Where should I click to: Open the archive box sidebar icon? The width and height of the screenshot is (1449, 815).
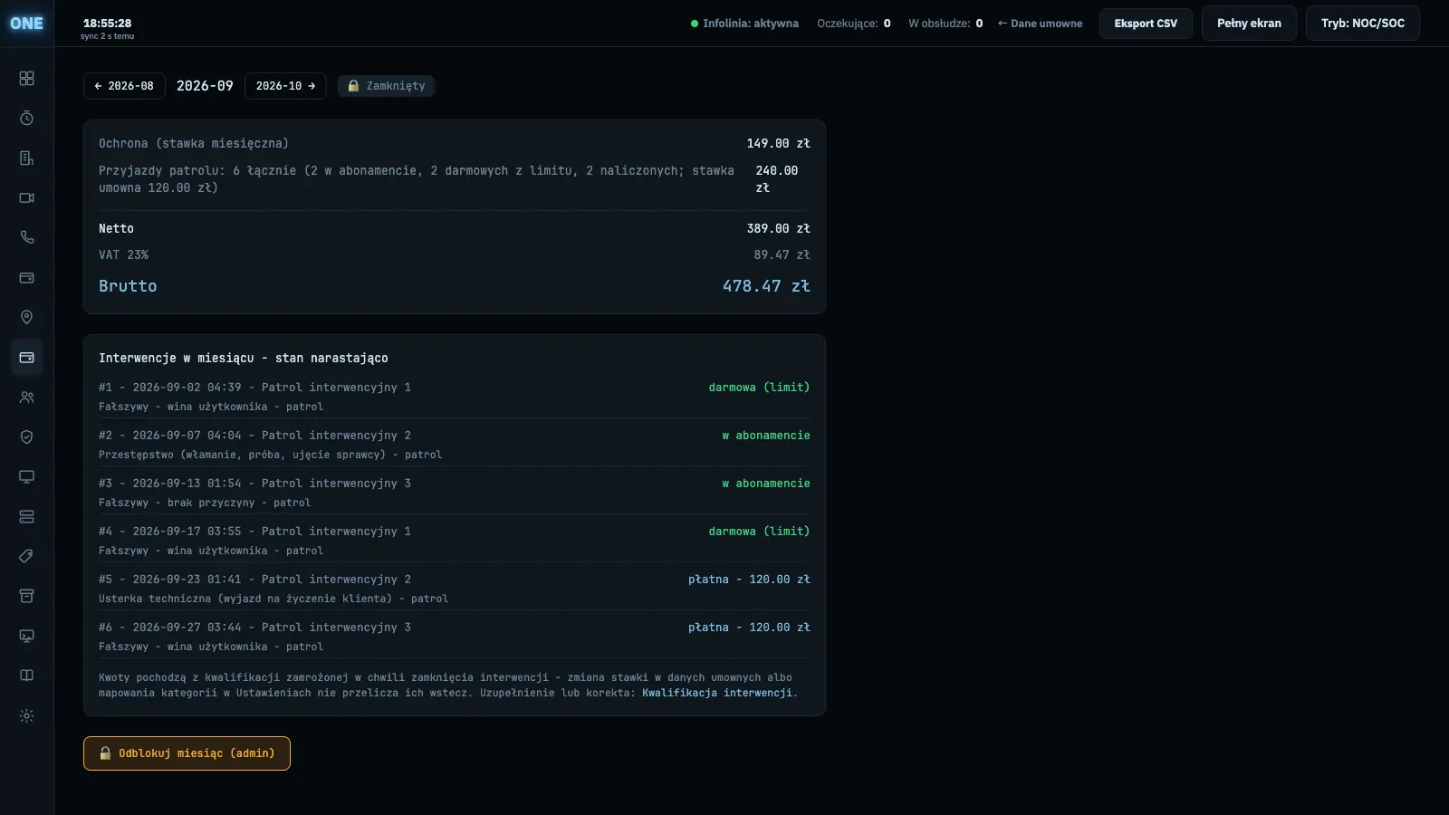click(x=26, y=597)
